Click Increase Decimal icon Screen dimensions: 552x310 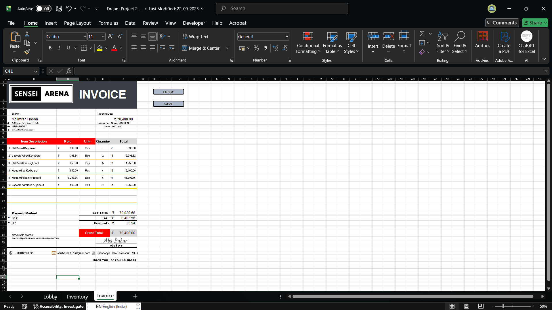[276, 48]
